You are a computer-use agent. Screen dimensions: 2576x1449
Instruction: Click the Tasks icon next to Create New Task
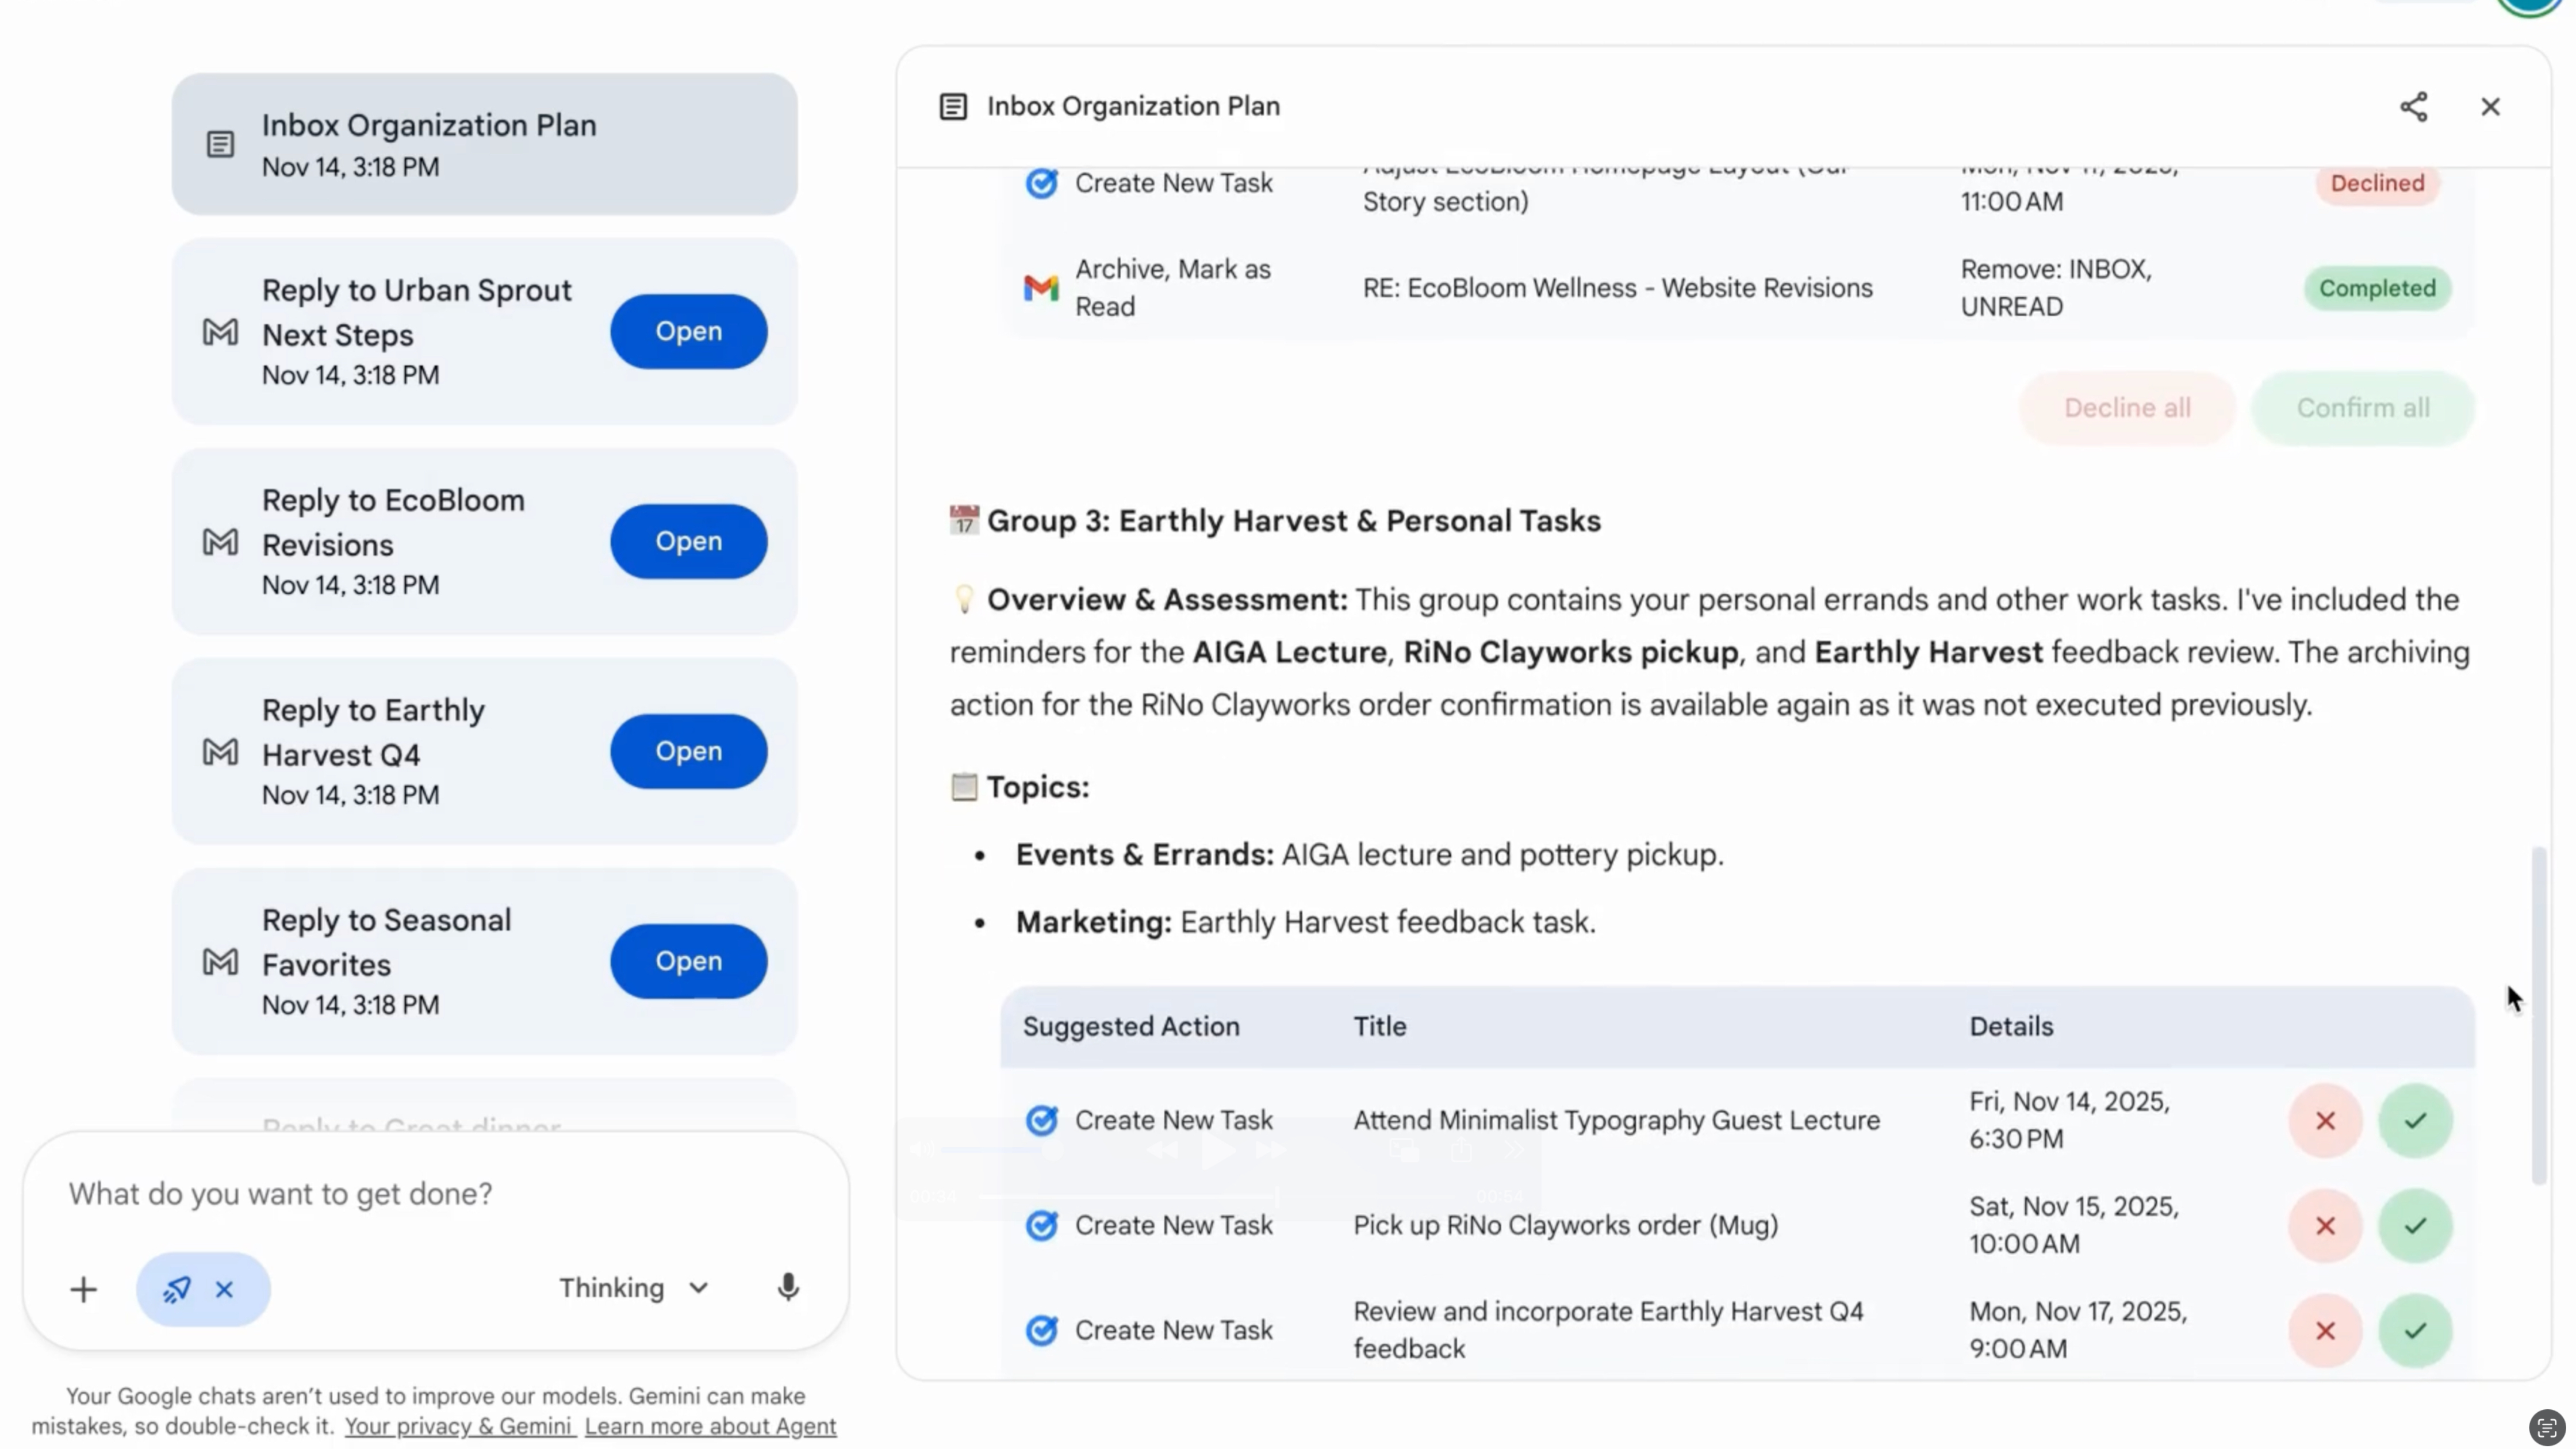[1042, 1121]
